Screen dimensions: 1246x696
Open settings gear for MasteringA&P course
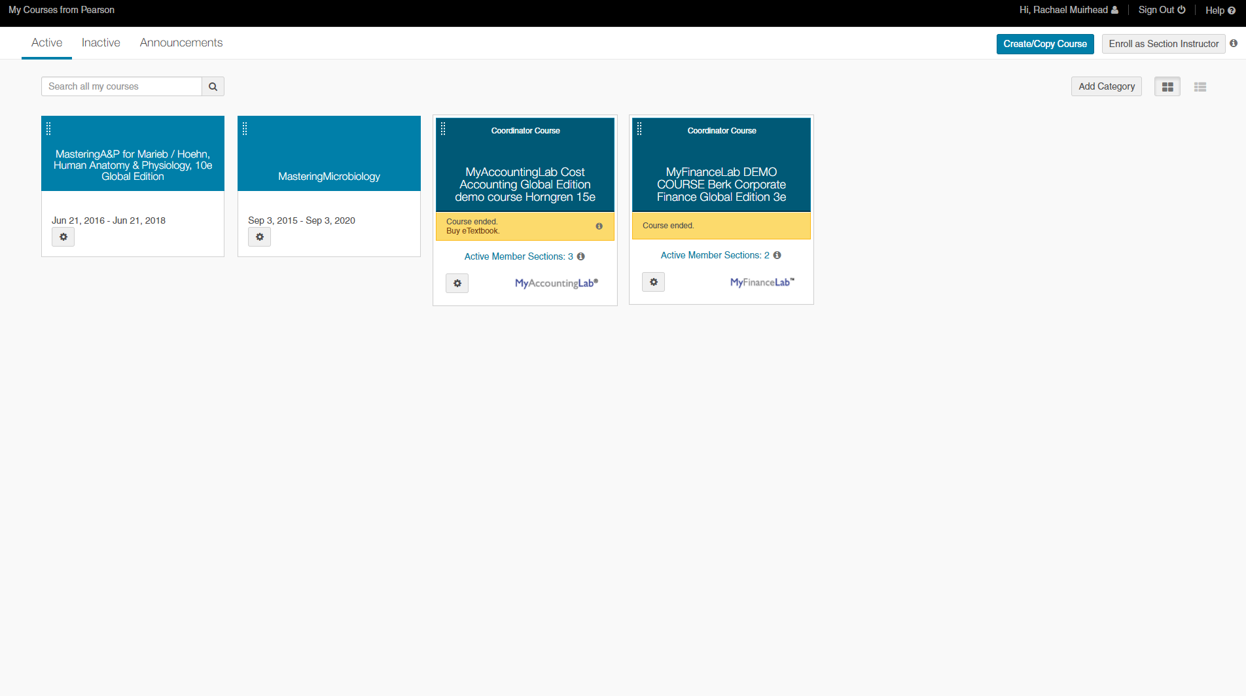63,237
